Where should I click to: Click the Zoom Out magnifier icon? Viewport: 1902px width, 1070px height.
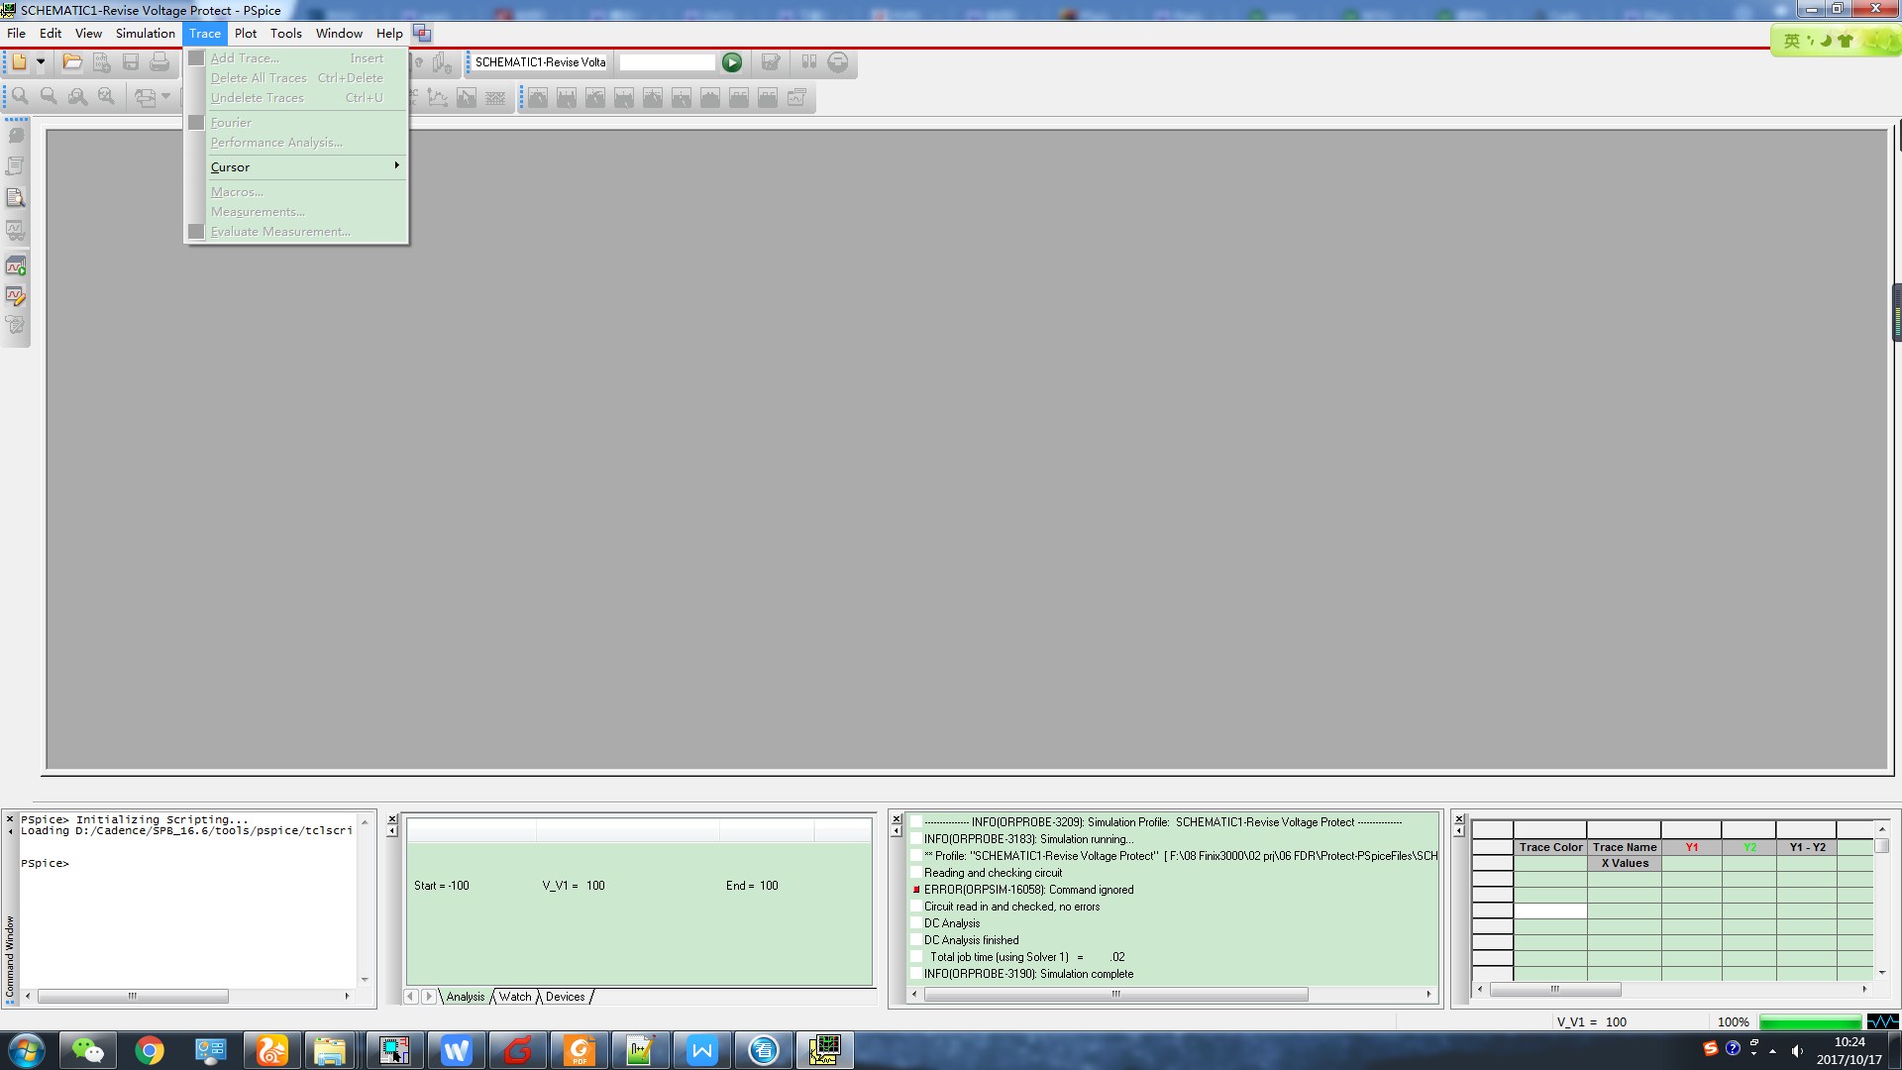[x=49, y=97]
